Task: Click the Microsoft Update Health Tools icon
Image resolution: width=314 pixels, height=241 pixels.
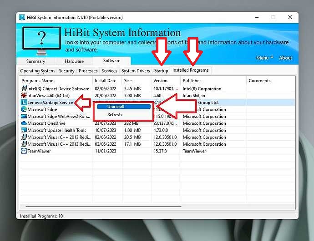Action: pos(24,130)
